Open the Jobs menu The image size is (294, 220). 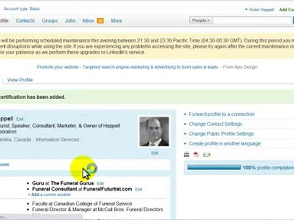[x=70, y=20]
